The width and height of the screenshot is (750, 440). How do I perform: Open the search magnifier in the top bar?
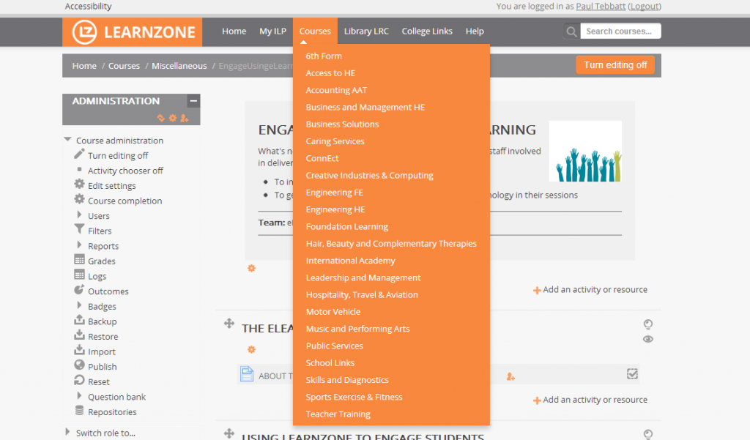(x=571, y=31)
